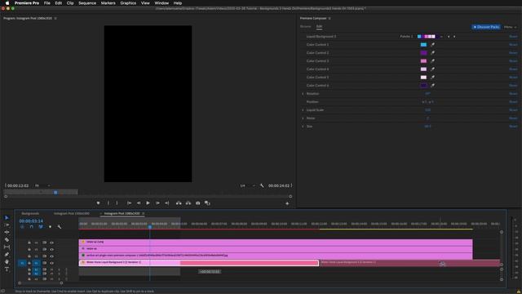The width and height of the screenshot is (522, 294).
Task: Reset the Rotation property
Action: pyautogui.click(x=513, y=94)
